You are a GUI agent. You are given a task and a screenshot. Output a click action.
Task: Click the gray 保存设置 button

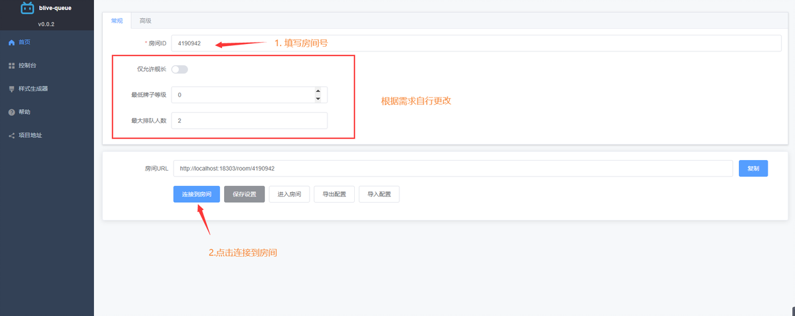[x=244, y=195]
